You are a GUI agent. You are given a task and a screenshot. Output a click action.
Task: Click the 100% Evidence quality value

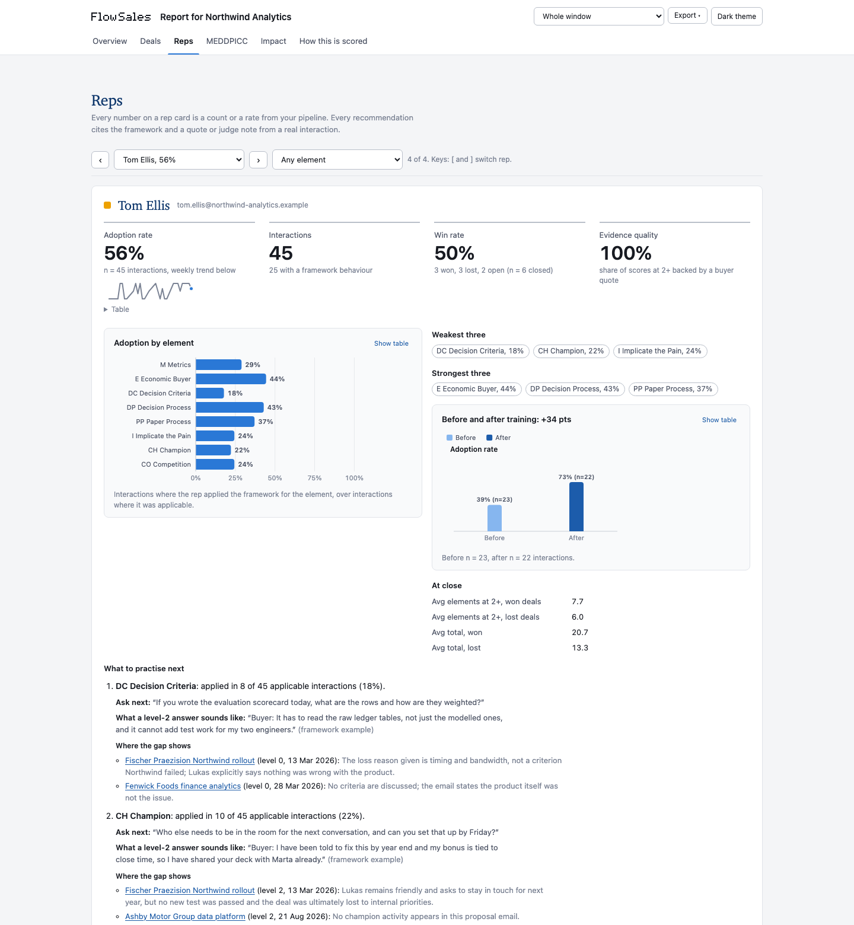tap(626, 253)
